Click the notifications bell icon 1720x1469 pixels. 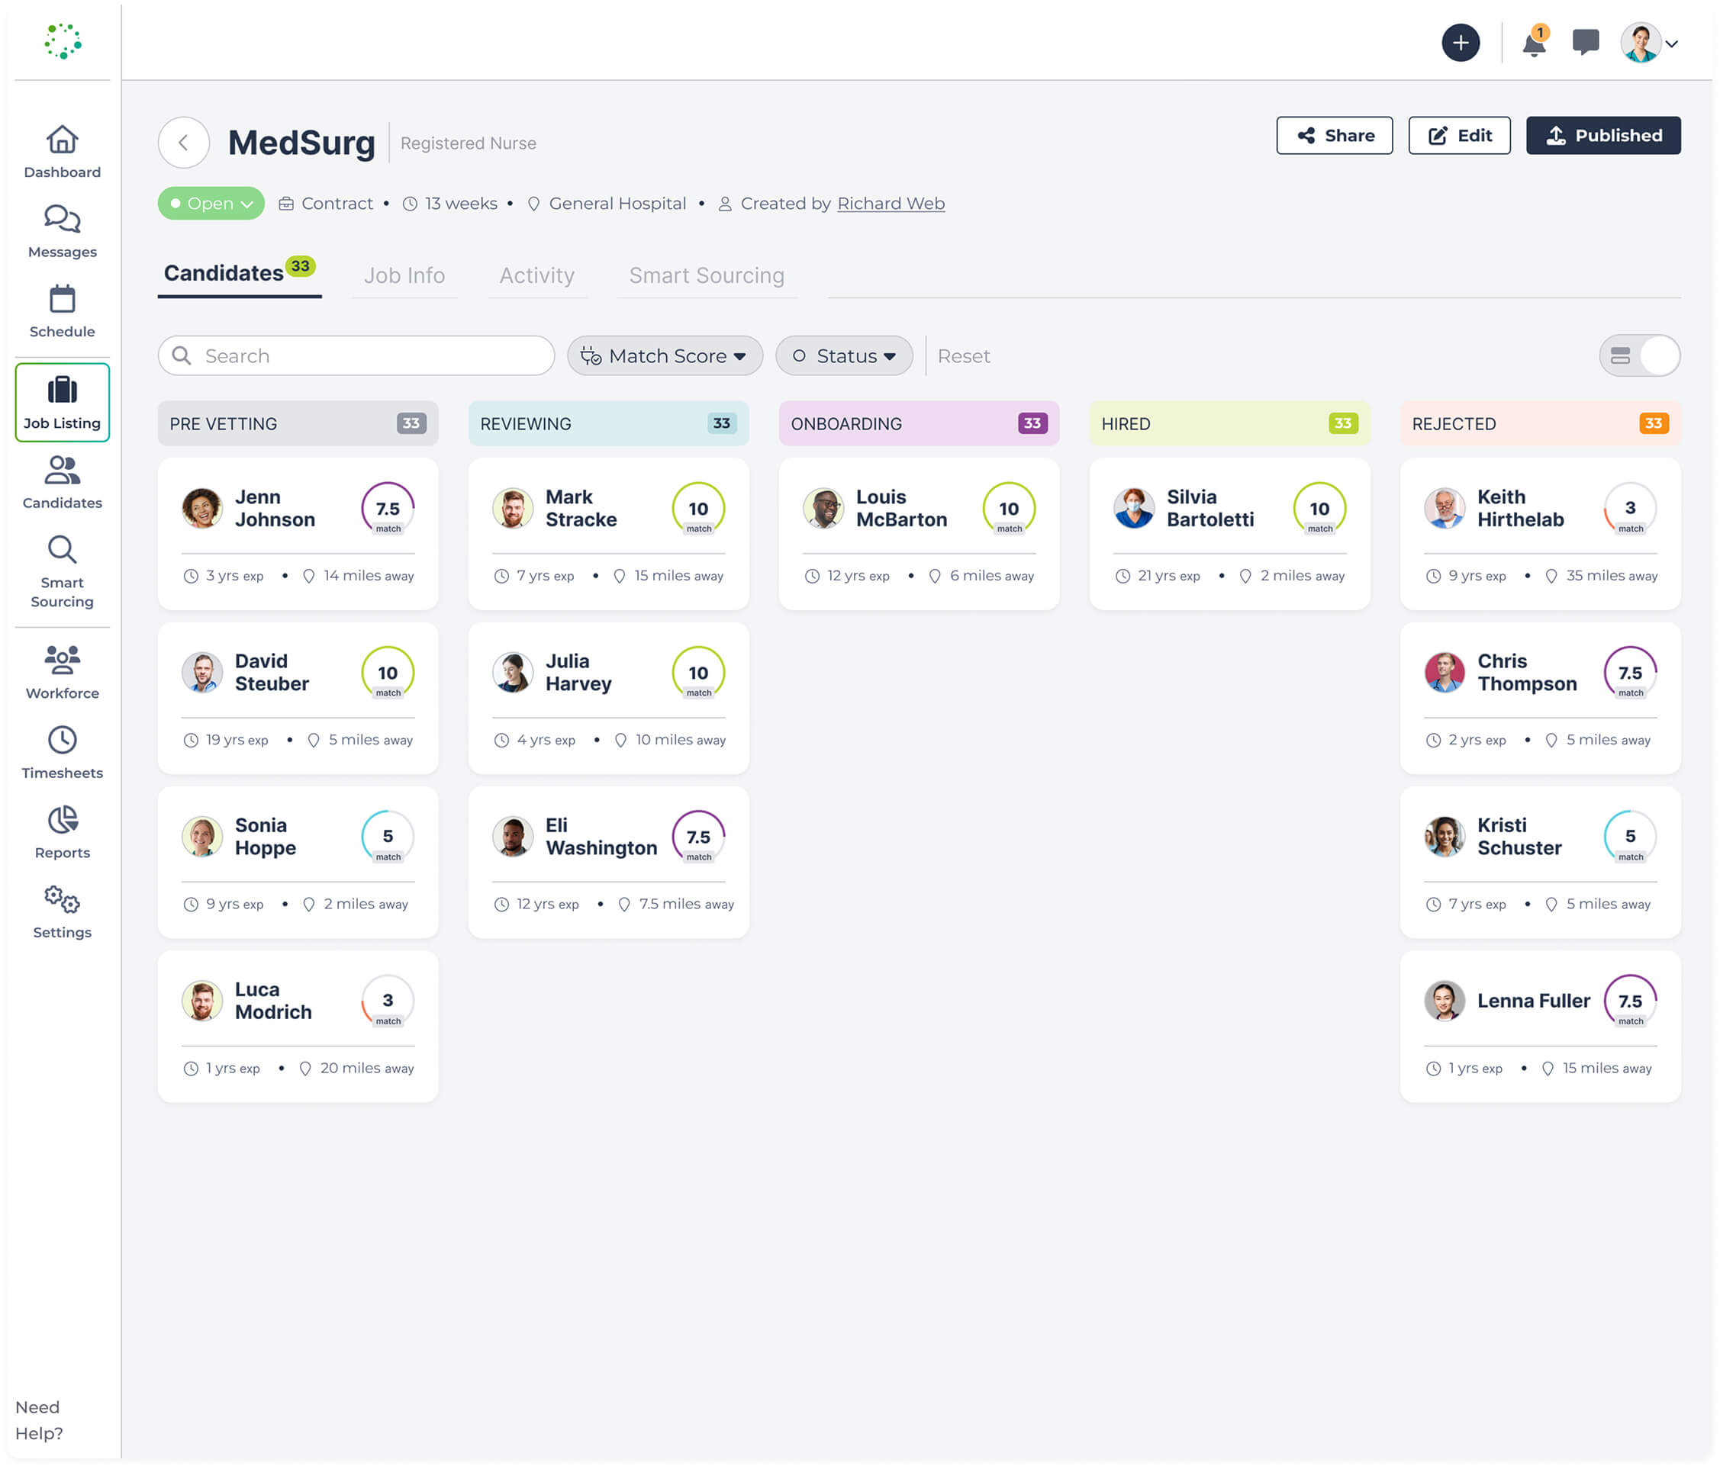click(x=1533, y=43)
